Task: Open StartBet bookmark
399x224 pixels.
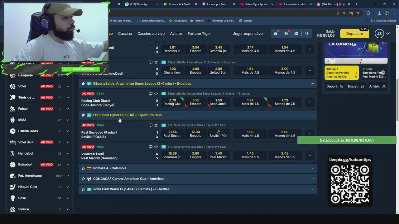Action: (246, 21)
